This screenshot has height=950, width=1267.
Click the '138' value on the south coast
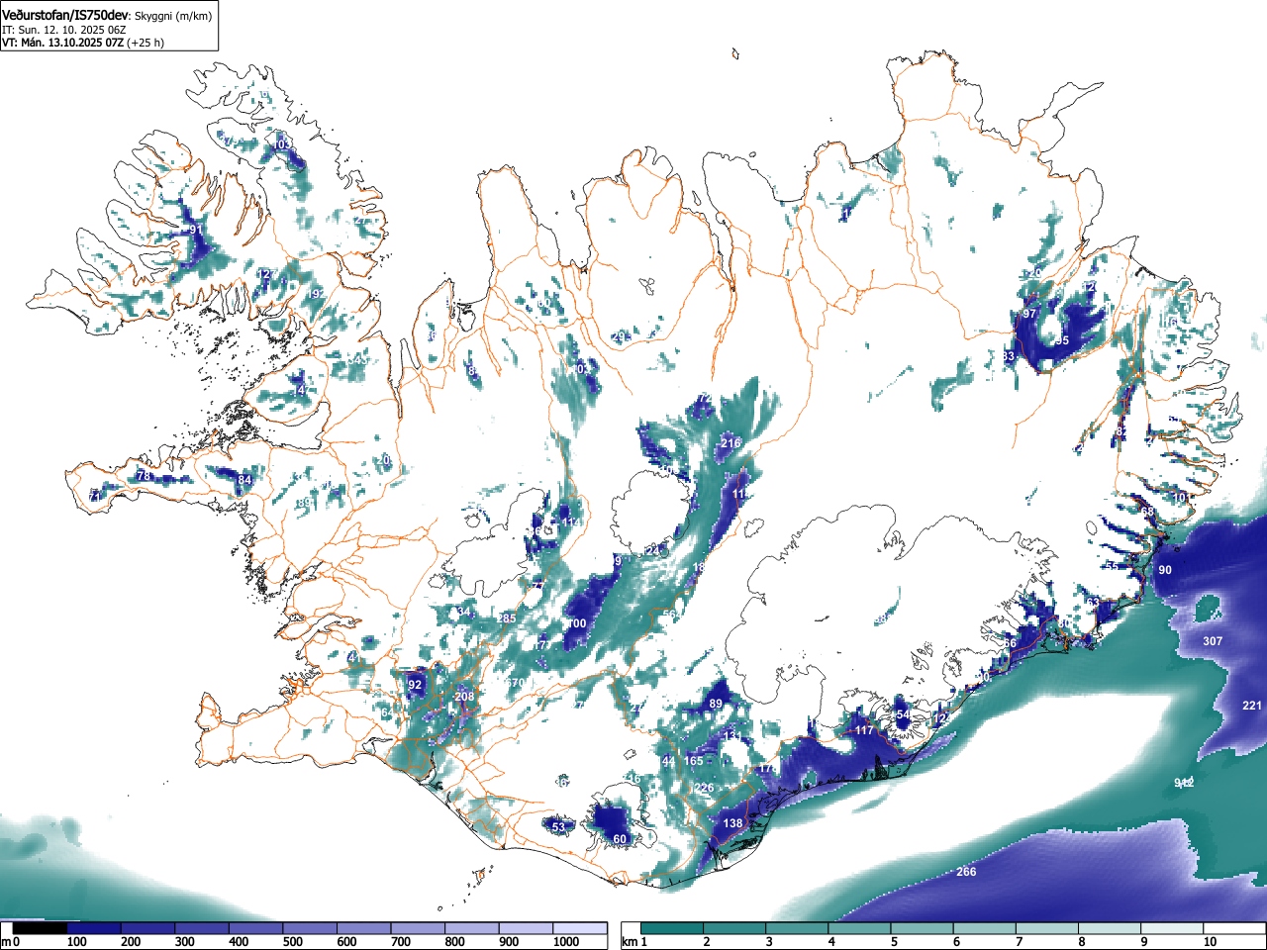click(x=732, y=823)
